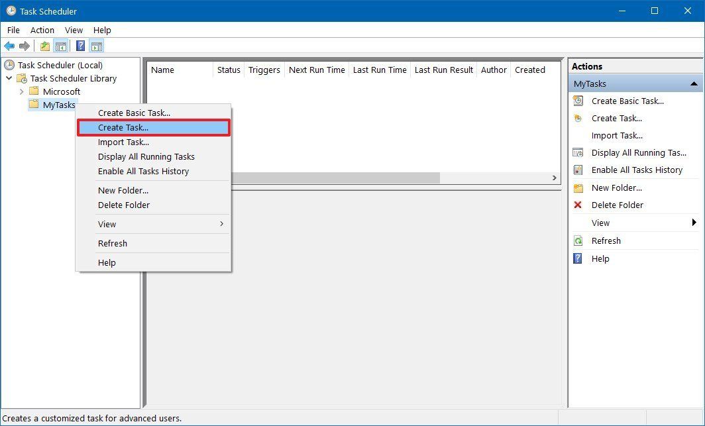Toggle the console tree visibility in the toolbar
Image resolution: width=705 pixels, height=426 pixels.
click(60, 45)
